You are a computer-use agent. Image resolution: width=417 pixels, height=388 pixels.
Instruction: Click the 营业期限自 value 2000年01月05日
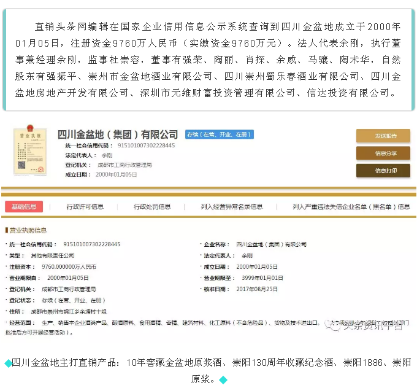point(68,278)
